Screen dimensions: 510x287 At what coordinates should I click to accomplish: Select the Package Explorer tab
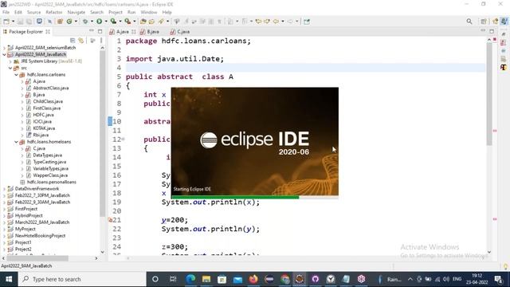(25, 32)
